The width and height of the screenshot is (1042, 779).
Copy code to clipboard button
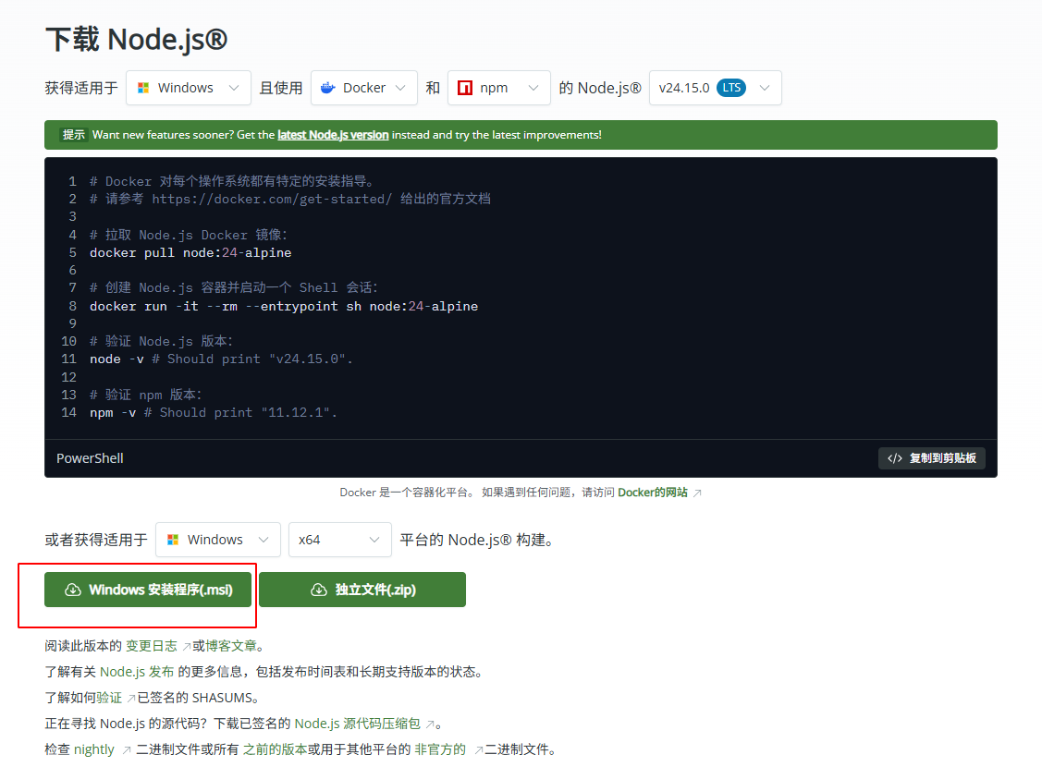pos(932,458)
